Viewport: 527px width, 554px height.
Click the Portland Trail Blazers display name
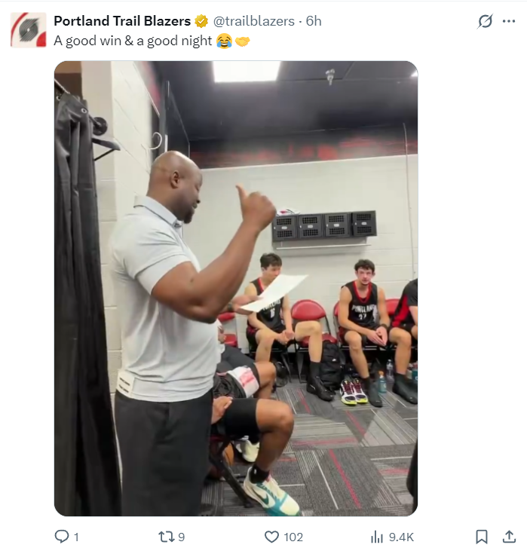pos(122,21)
